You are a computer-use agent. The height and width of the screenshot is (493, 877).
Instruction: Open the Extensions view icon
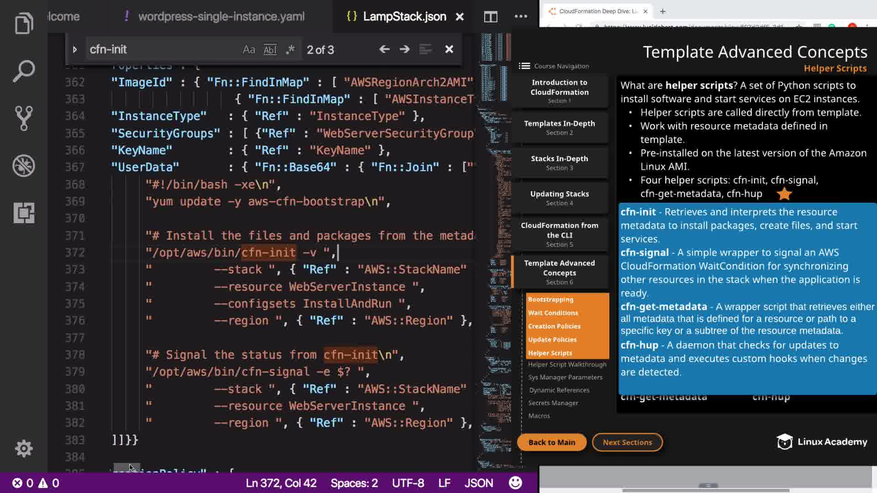point(24,213)
